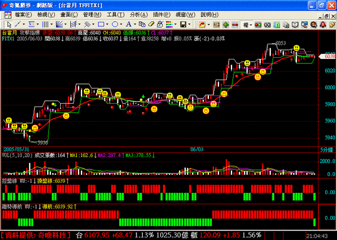337x240 pixels.
Task: Open the parallel lines tool dropdown
Action: pyautogui.click(x=93, y=25)
